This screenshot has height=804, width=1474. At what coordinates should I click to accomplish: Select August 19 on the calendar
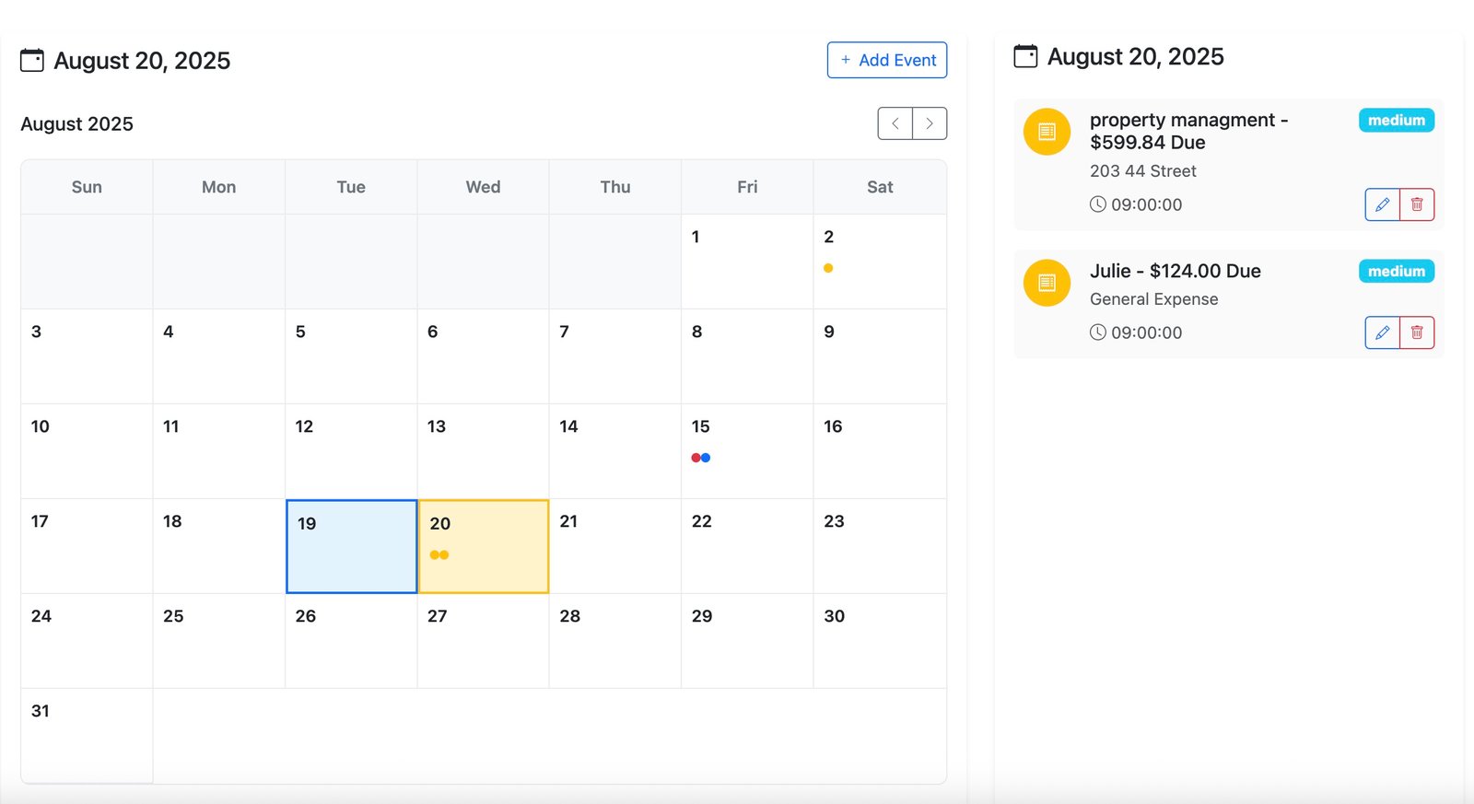351,546
